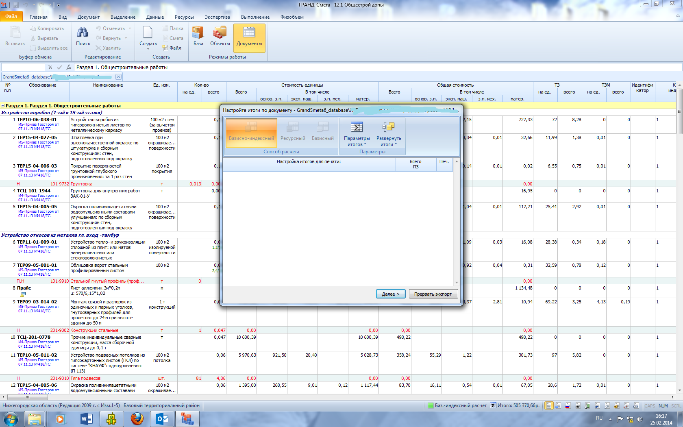Switch to the Ресурсы ribbon tab
The image size is (683, 427).
184,17
